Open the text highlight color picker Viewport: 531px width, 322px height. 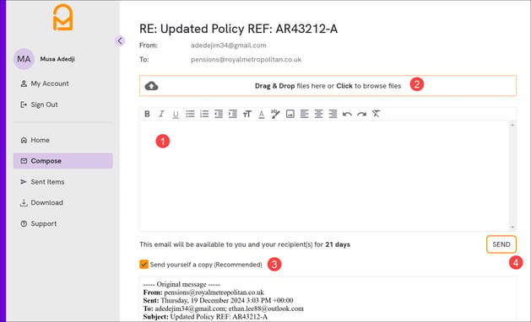click(x=275, y=114)
